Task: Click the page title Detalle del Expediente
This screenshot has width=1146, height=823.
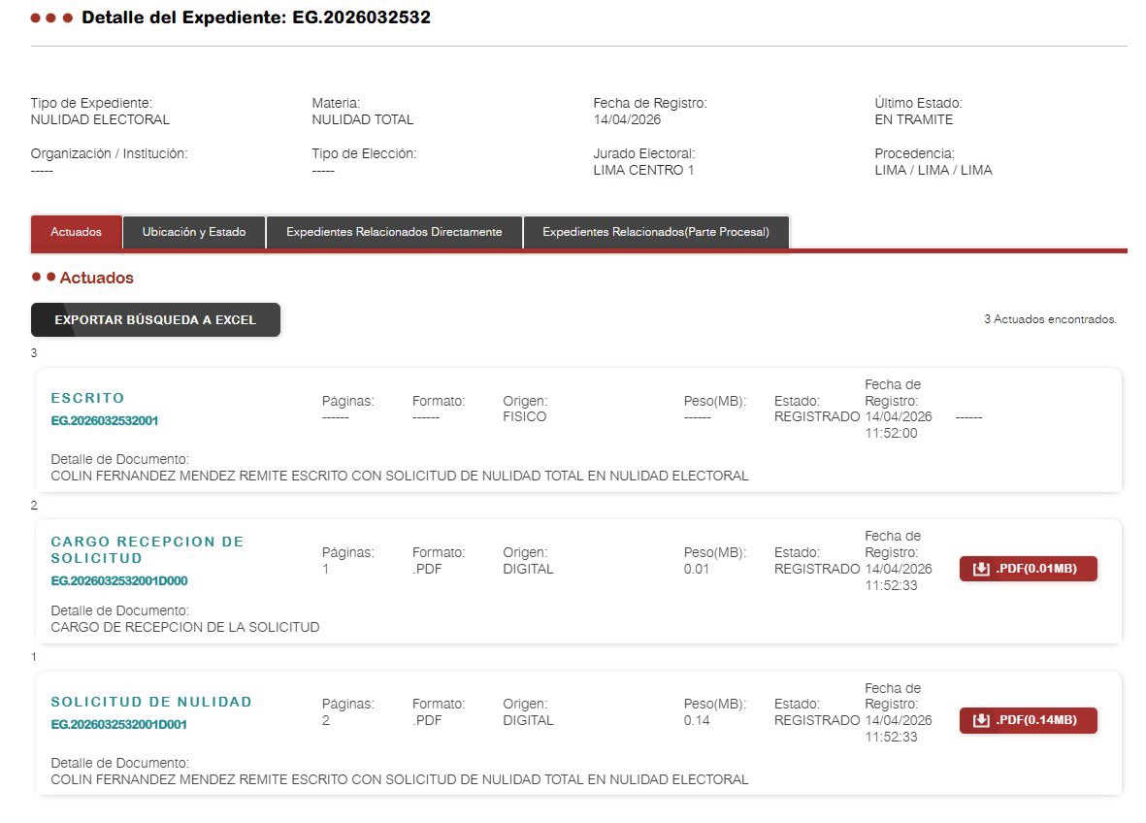Action: [256, 17]
